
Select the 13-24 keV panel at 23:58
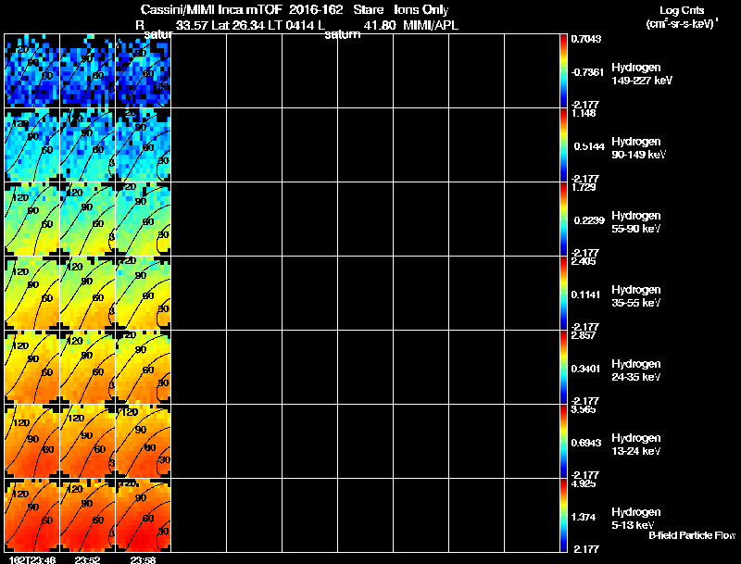144,441
